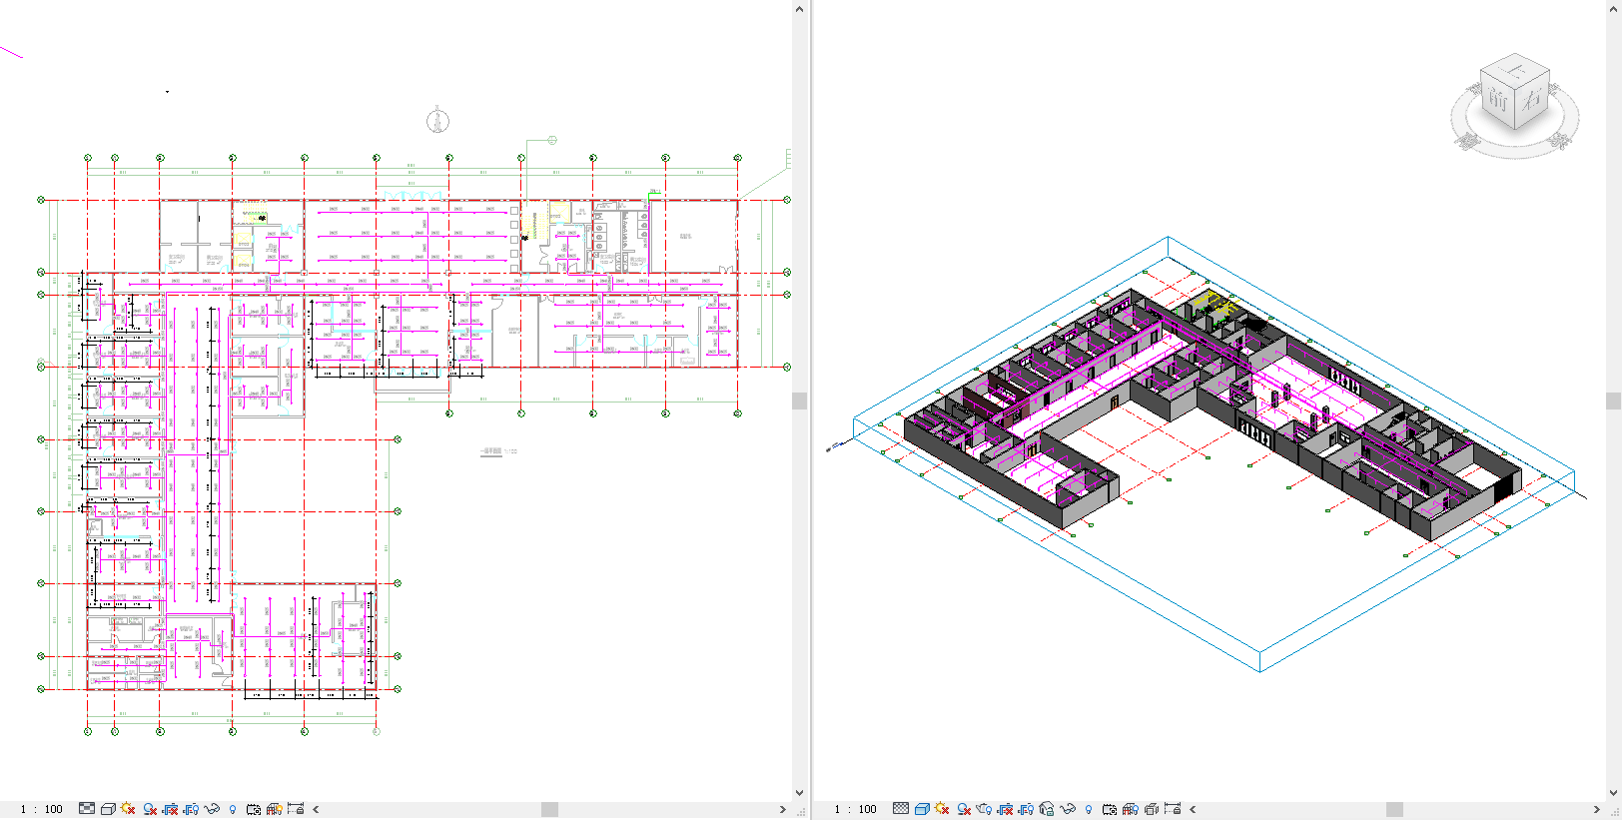Show crop region in floor plan view
Viewport: 1622px width, 820px height.
click(x=191, y=809)
